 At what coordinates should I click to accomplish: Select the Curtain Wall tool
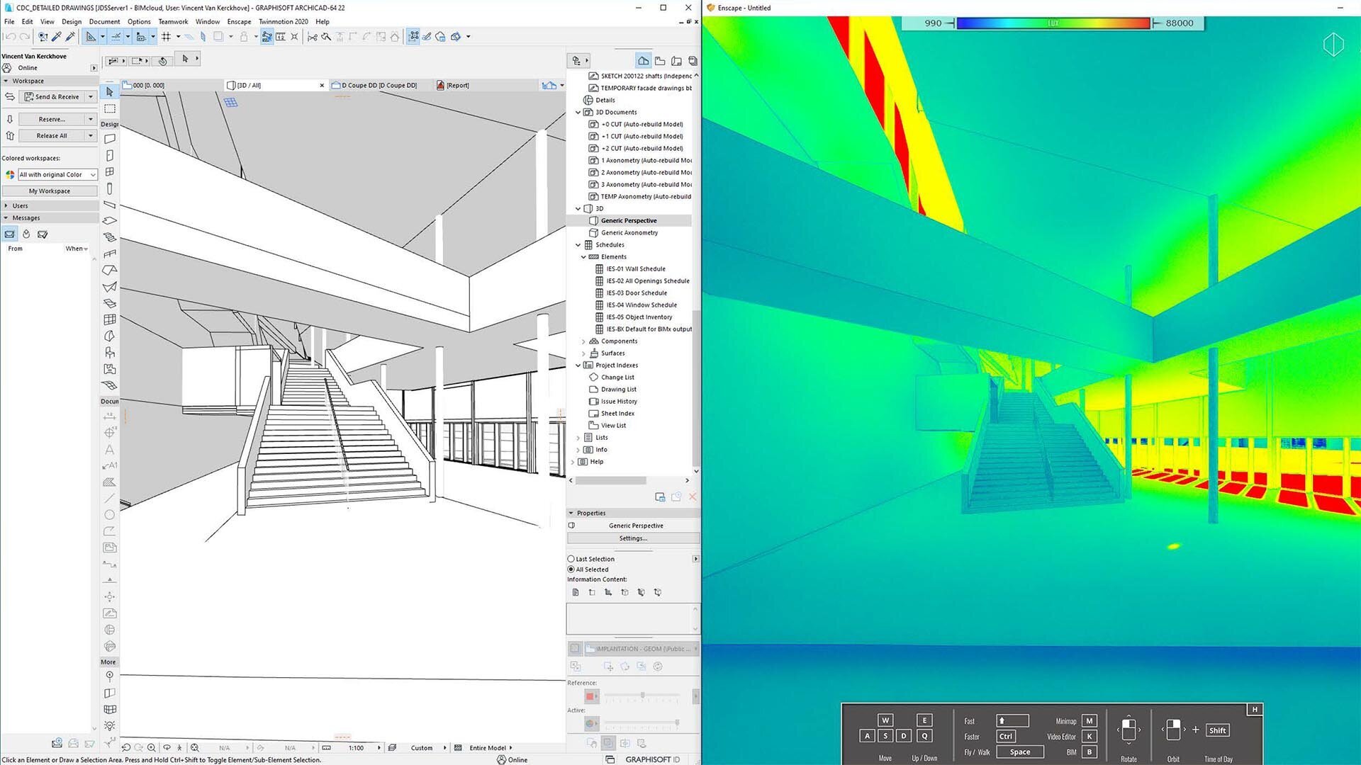coord(110,319)
